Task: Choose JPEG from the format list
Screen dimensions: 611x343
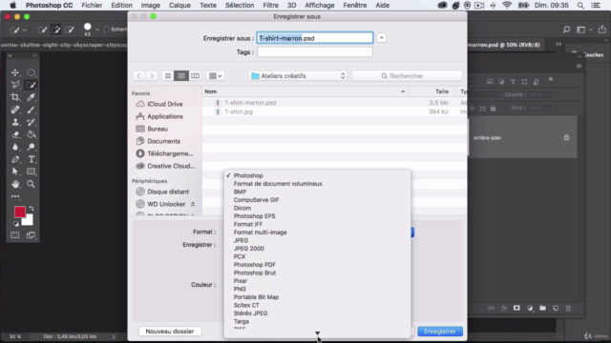Action: tap(241, 240)
